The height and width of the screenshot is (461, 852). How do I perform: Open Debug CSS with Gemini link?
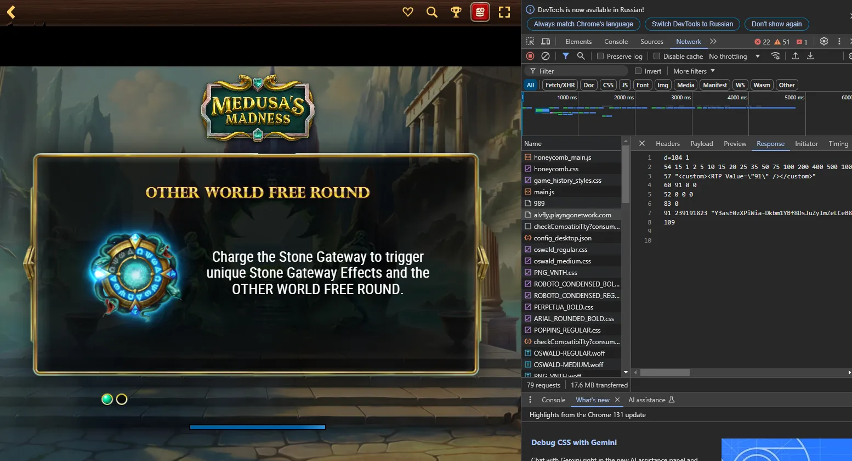[574, 442]
